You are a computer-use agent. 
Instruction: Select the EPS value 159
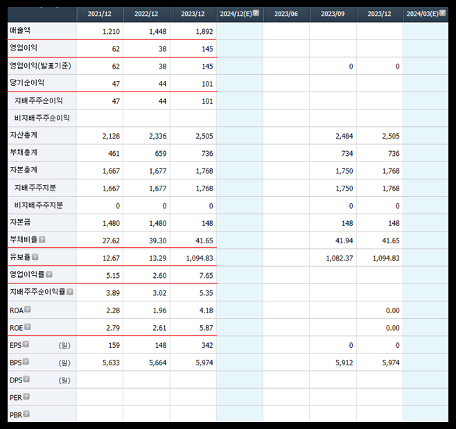coord(114,345)
